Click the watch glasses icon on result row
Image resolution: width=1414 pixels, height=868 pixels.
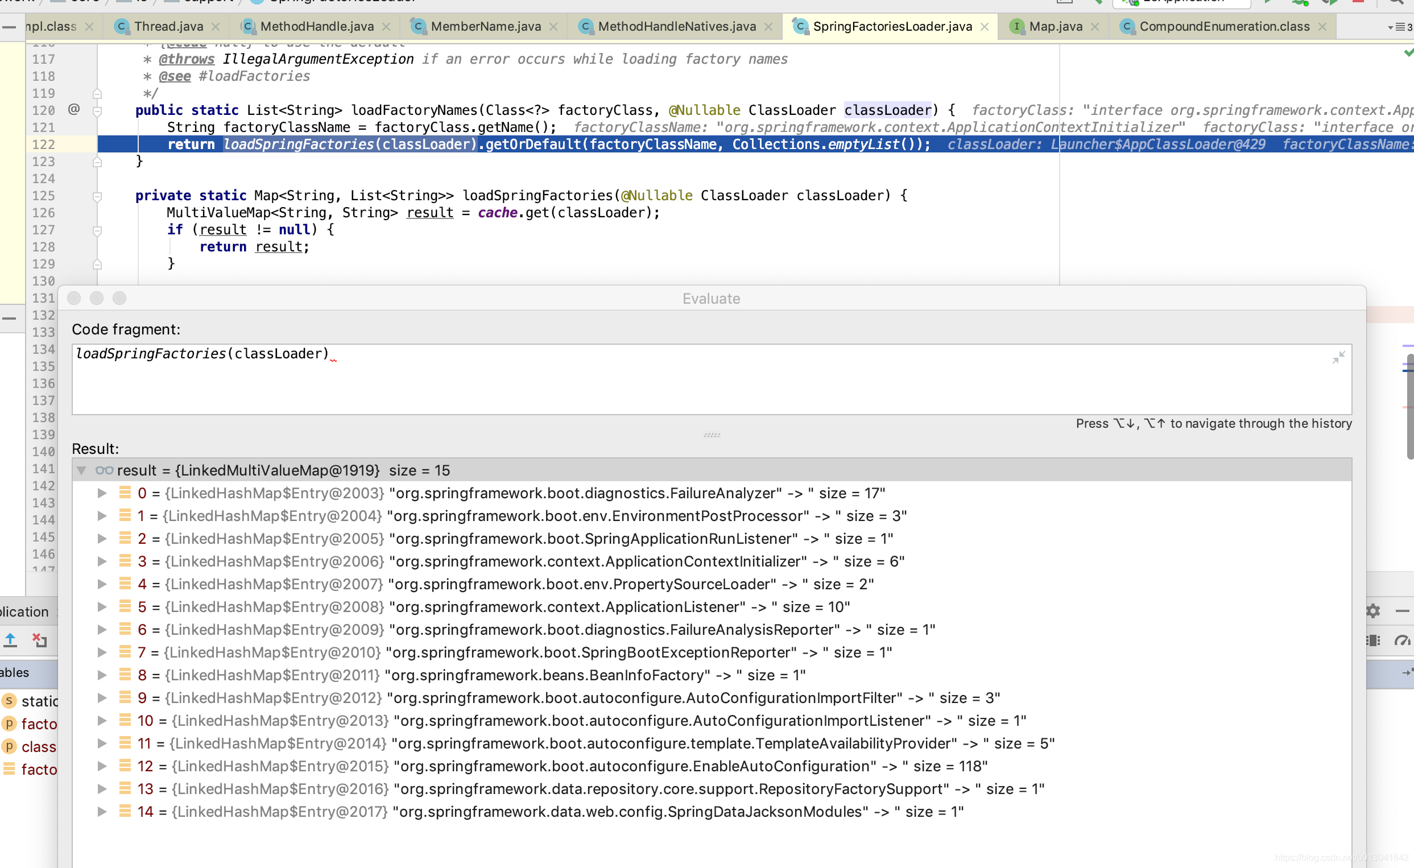click(x=104, y=470)
